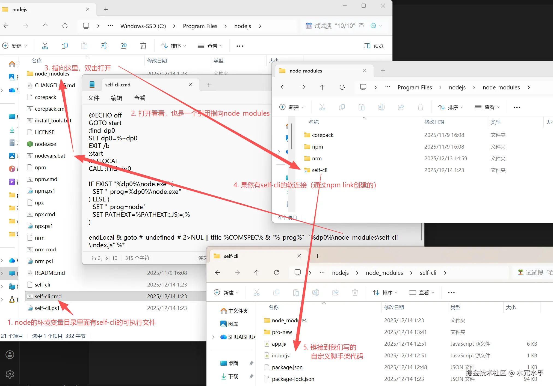Select index.js in the self-cli folder
Viewport: 553px width, 386px height.
(x=280, y=355)
